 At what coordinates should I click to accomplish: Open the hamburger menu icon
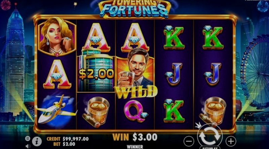tap(28, 138)
